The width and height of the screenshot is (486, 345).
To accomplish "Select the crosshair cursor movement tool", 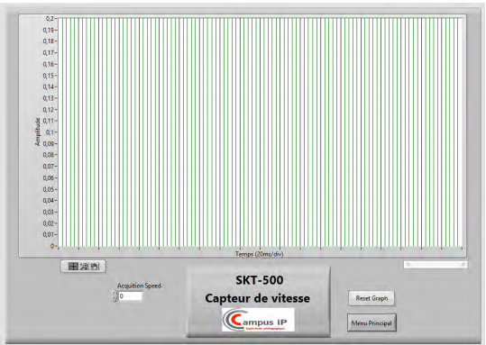I will (73, 267).
